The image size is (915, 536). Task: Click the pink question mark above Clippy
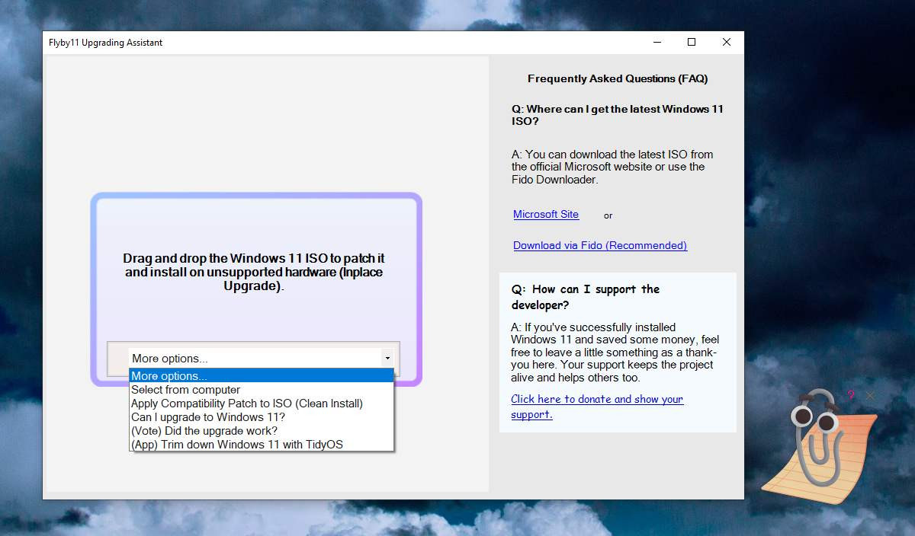click(850, 395)
